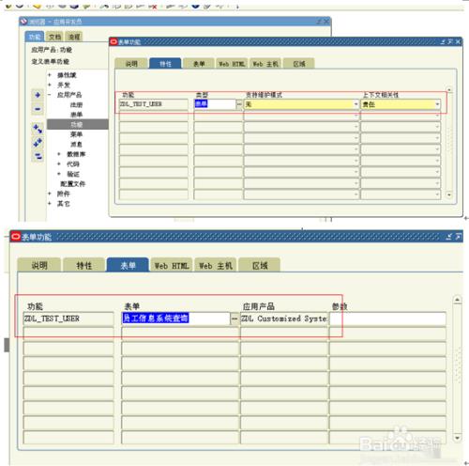Click scroll up arrow in lower 表单功能 window
The image size is (469, 466).
(457, 300)
